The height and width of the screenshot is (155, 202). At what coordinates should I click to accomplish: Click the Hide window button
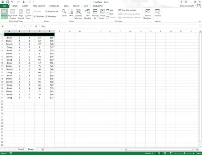coord(110,14)
